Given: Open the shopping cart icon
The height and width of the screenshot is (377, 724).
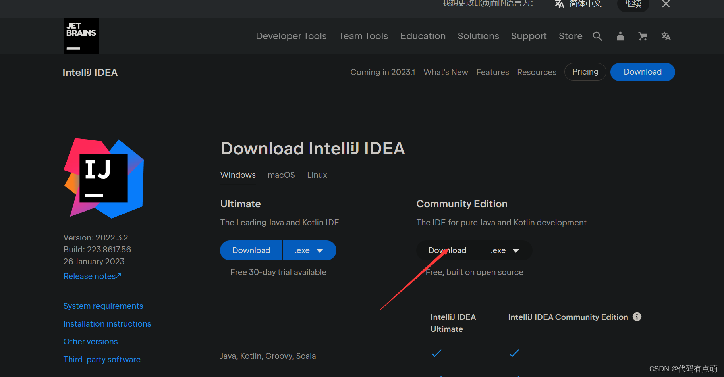Looking at the screenshot, I should click(643, 36).
